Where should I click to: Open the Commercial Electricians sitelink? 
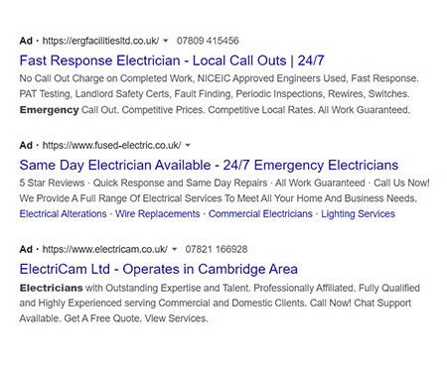click(260, 214)
